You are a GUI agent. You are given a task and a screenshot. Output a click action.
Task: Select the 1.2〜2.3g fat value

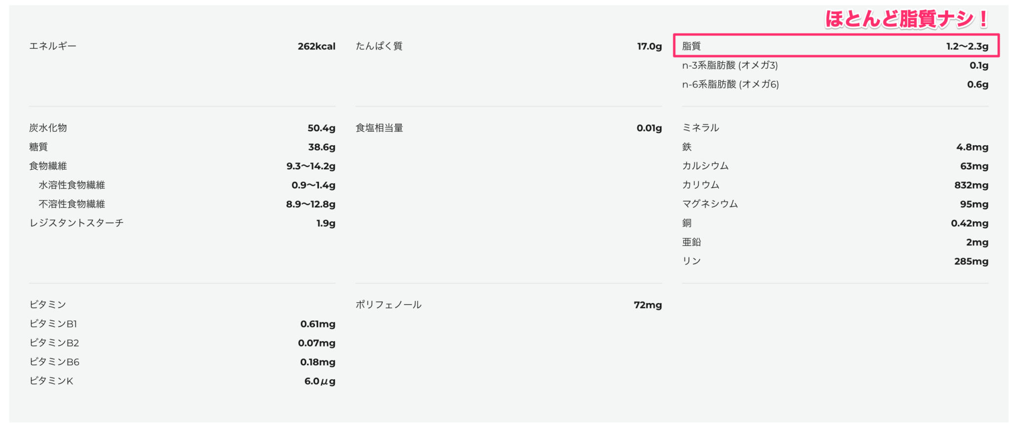click(967, 46)
